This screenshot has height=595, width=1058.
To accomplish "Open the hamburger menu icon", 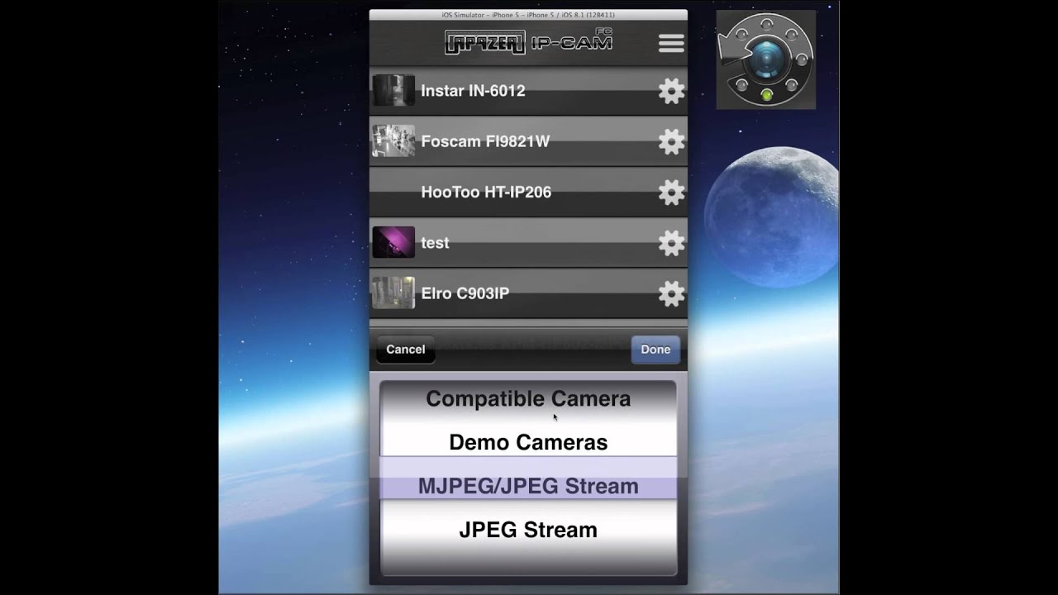I will [671, 43].
